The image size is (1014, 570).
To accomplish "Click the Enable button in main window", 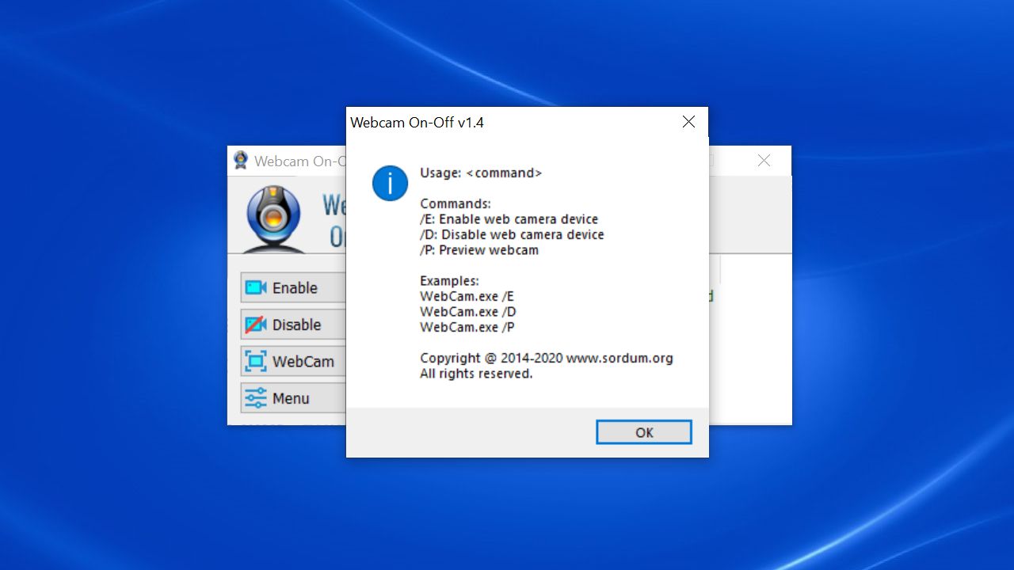I will pos(293,288).
